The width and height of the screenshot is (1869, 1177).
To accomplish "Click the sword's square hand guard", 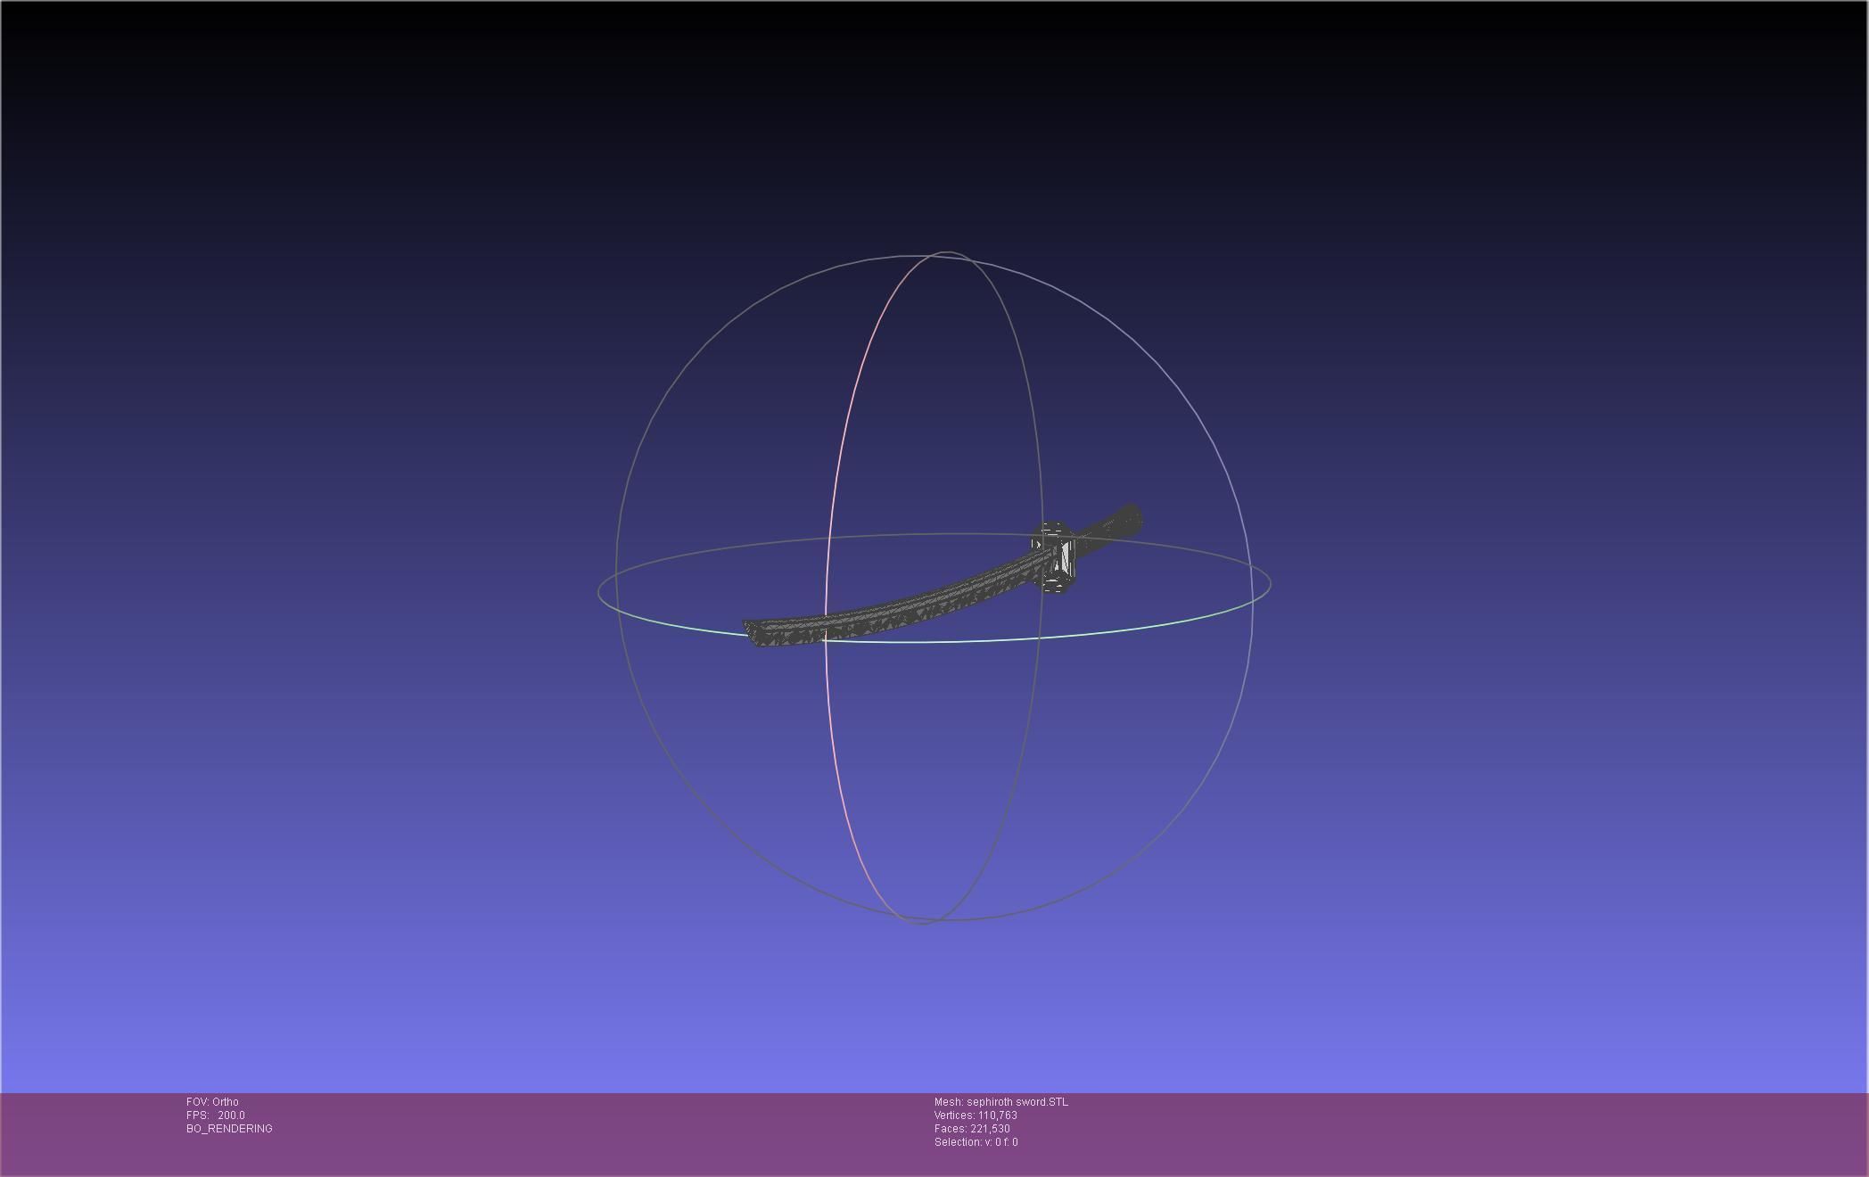I will click(x=1056, y=558).
